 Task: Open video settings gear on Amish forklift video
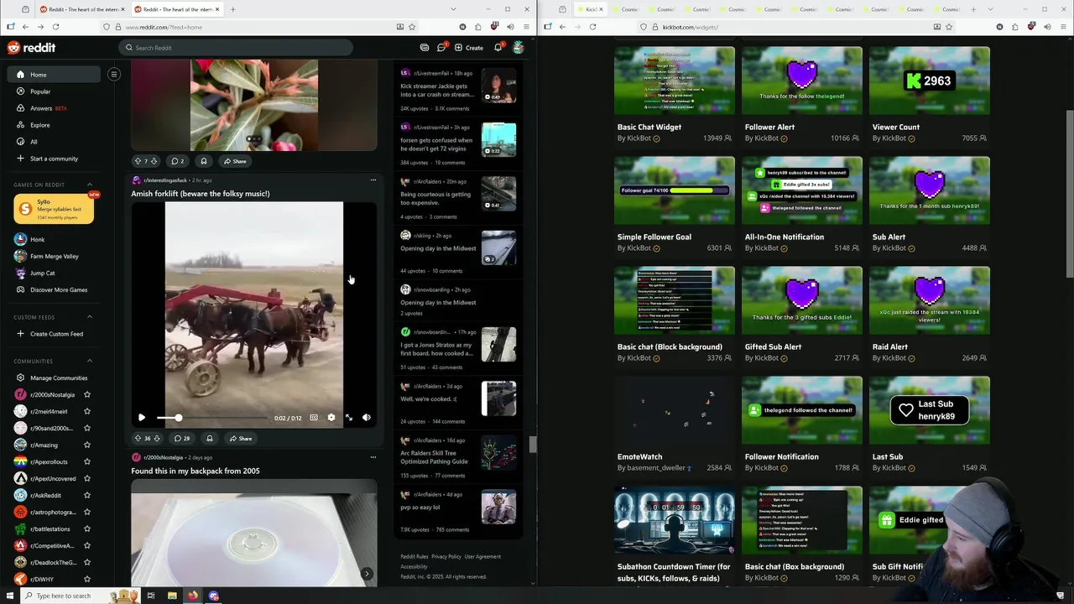[x=331, y=417]
